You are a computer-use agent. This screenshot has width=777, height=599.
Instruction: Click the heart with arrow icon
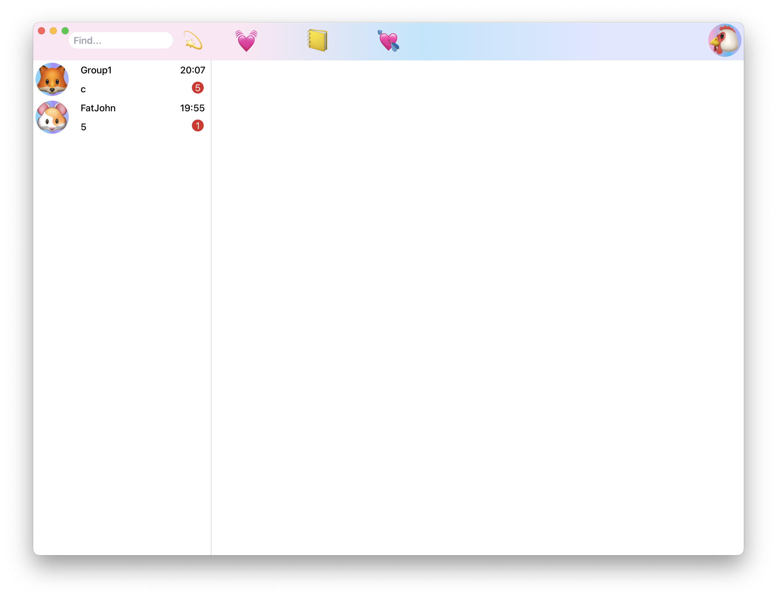(388, 41)
